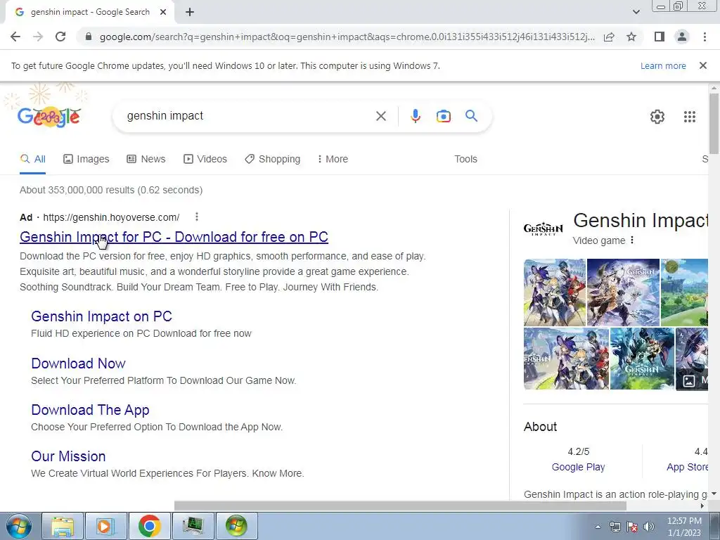Switch to Images tab
The width and height of the screenshot is (720, 540).
click(x=86, y=159)
